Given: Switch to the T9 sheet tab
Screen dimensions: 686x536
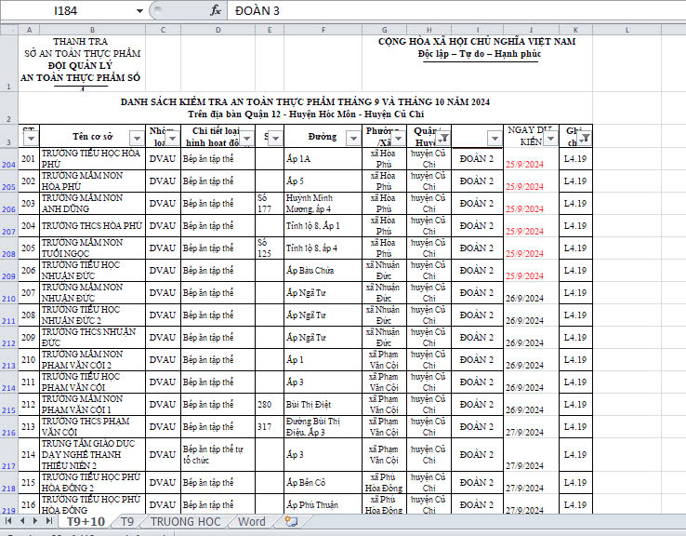Looking at the screenshot, I should (x=127, y=522).
